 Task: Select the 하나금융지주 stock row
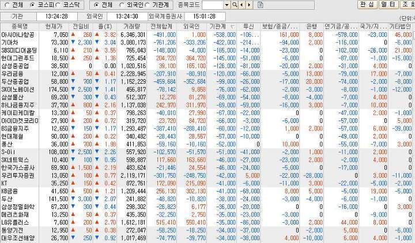click(206, 105)
